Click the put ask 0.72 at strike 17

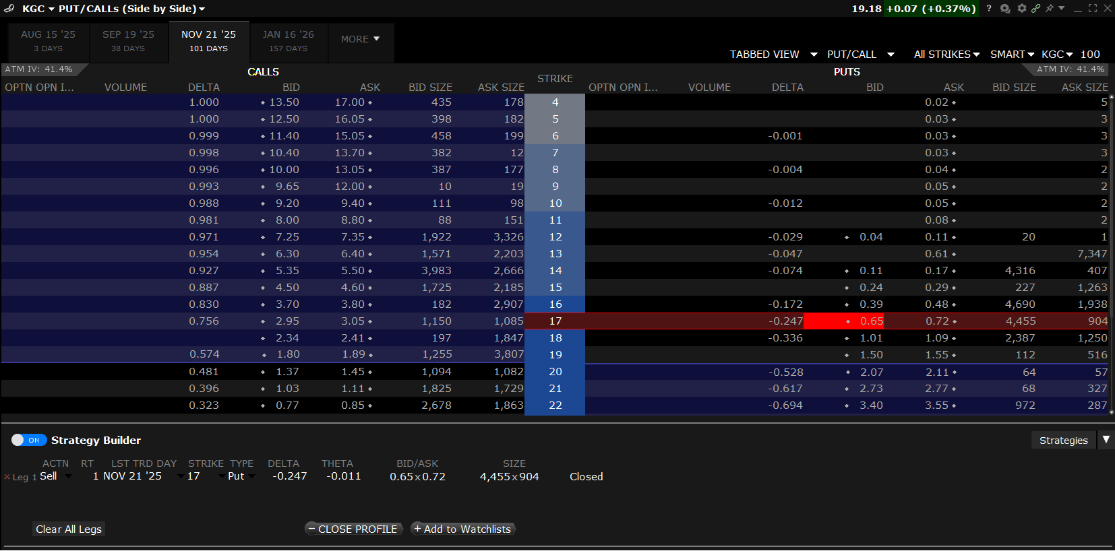click(937, 321)
